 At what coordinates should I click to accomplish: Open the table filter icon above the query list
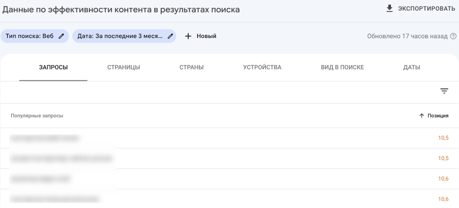coord(444,91)
